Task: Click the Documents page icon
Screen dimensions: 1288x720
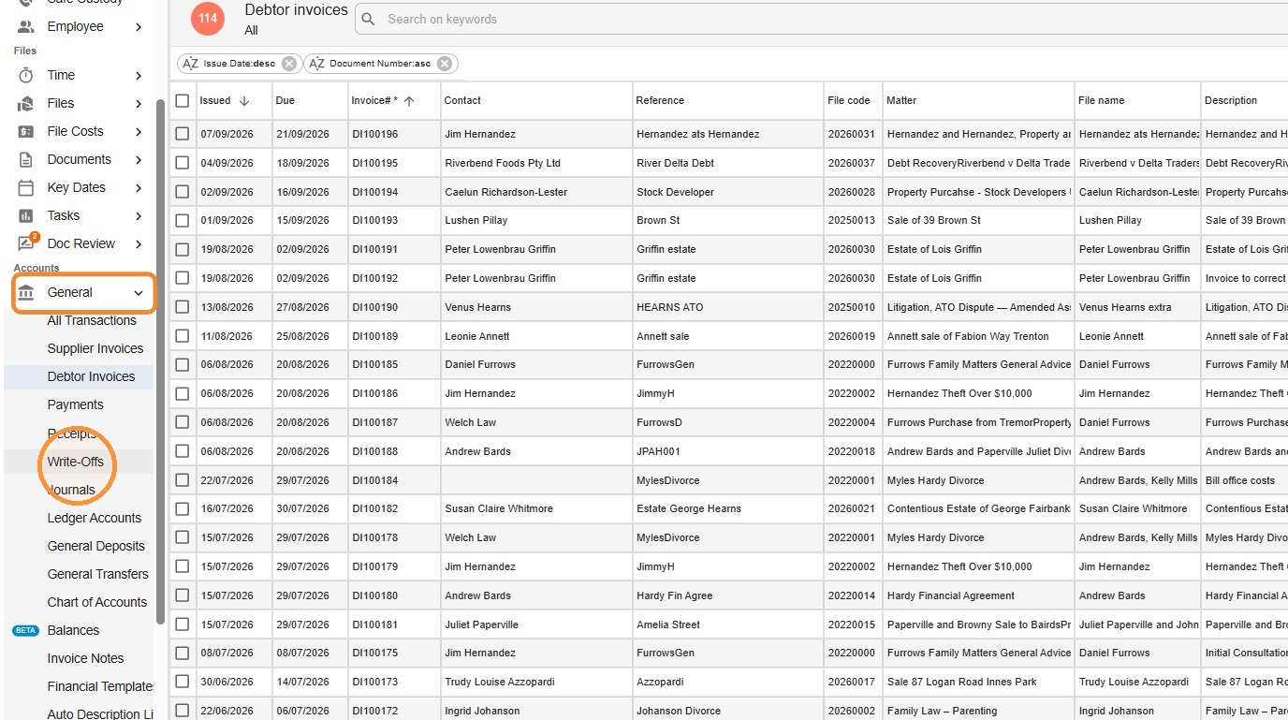Action: coord(26,159)
